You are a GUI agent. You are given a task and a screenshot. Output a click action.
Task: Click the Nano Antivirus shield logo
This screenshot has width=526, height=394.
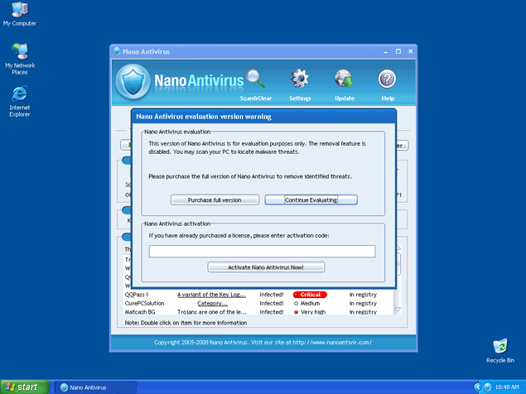click(x=133, y=81)
